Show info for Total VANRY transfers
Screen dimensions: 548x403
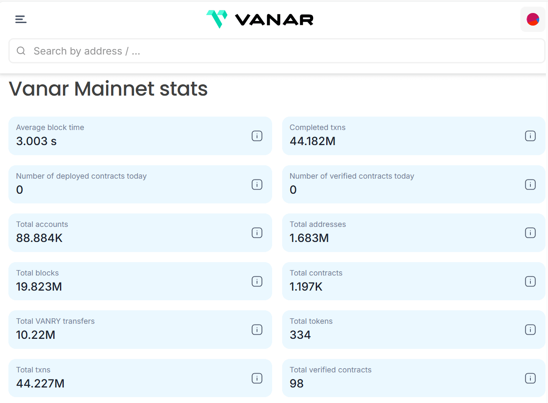(257, 330)
